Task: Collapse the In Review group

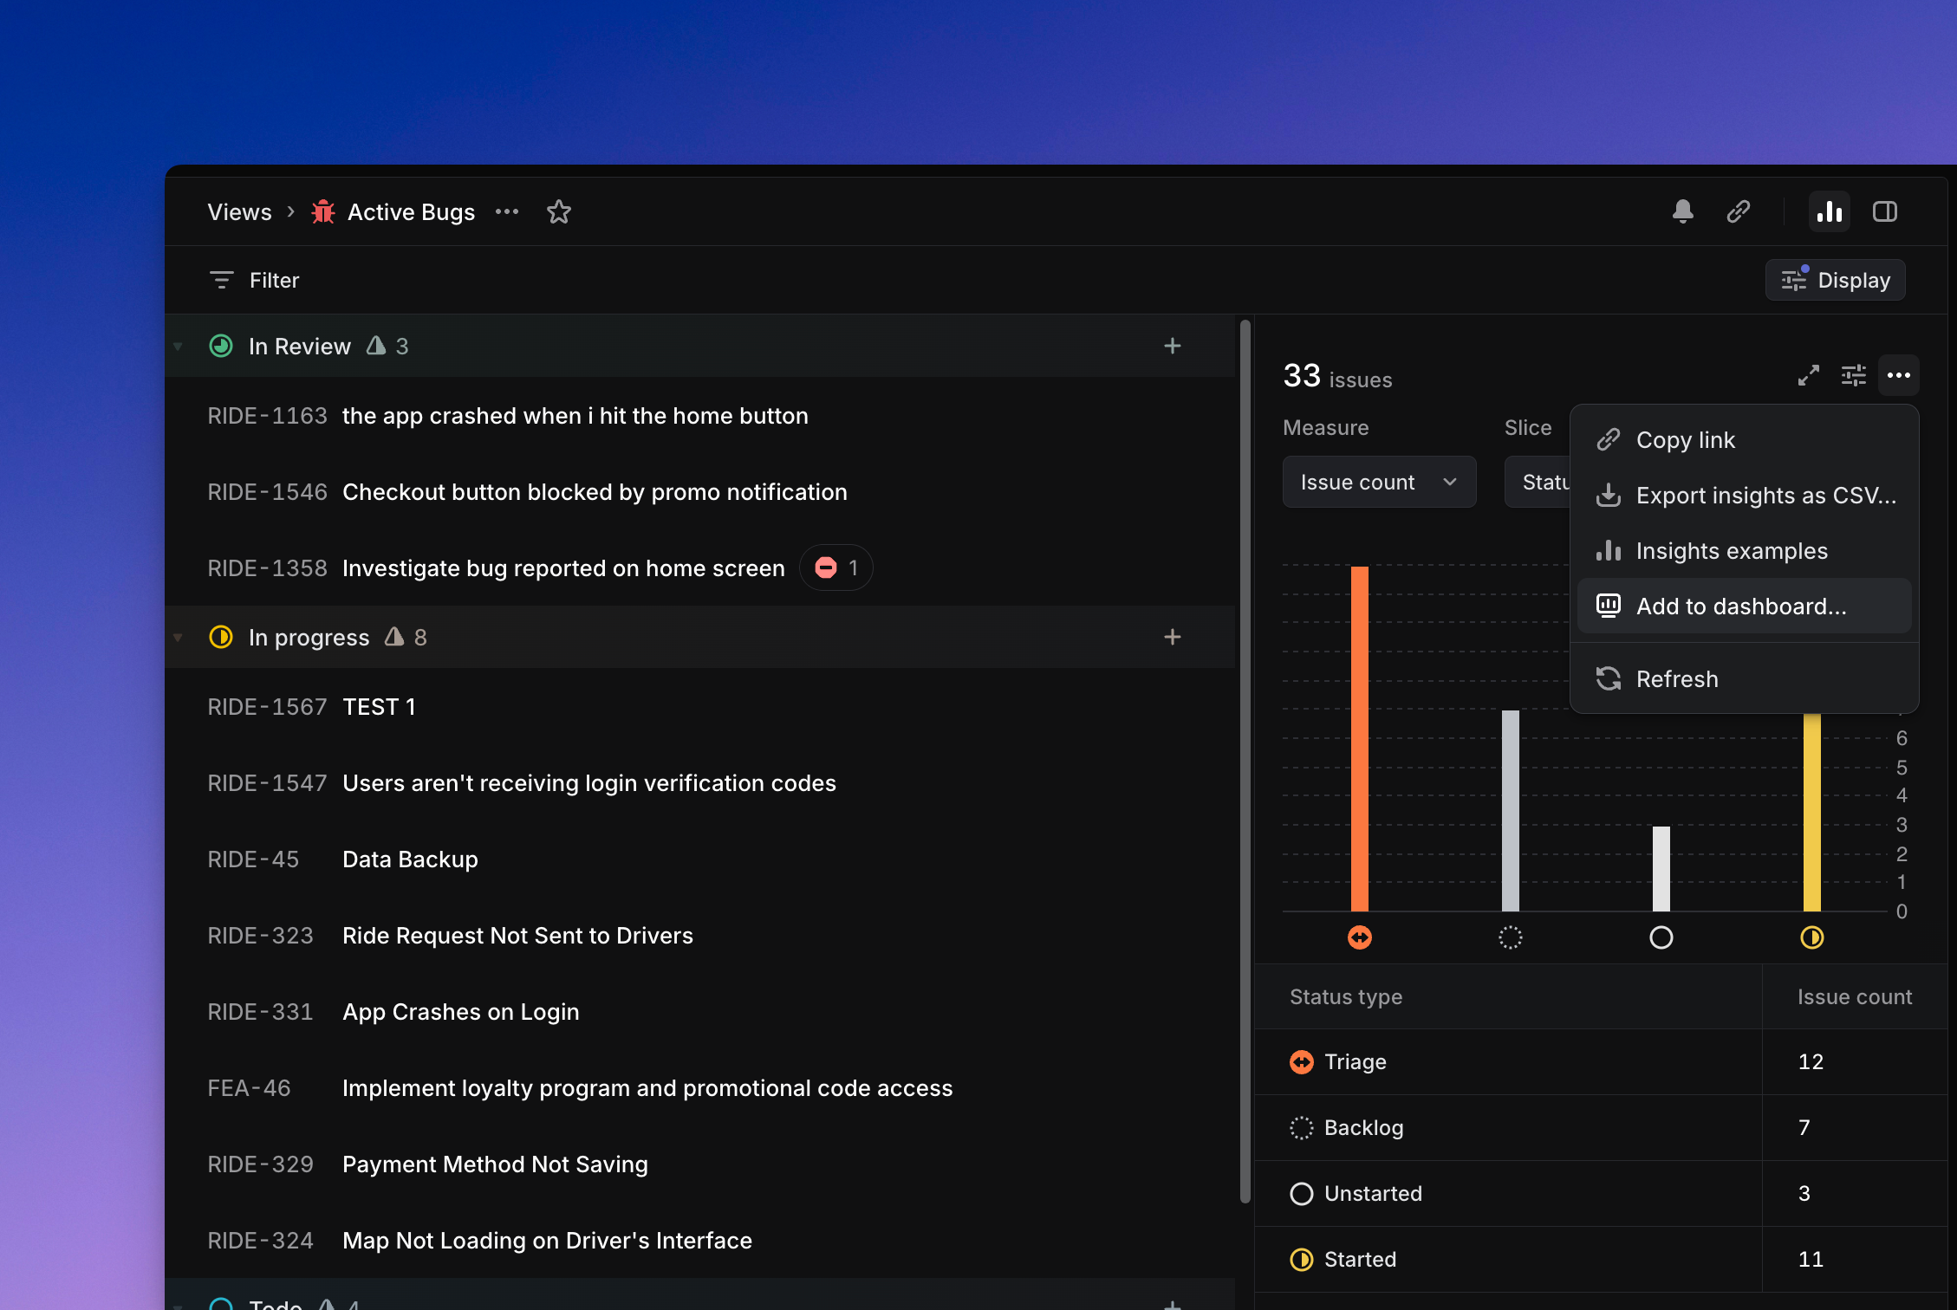Action: [179, 347]
